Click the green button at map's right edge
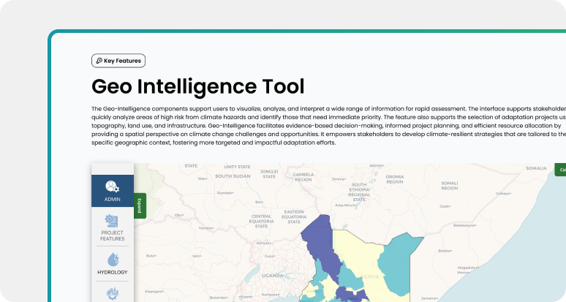Viewport: 566px width, 302px height. (561, 170)
